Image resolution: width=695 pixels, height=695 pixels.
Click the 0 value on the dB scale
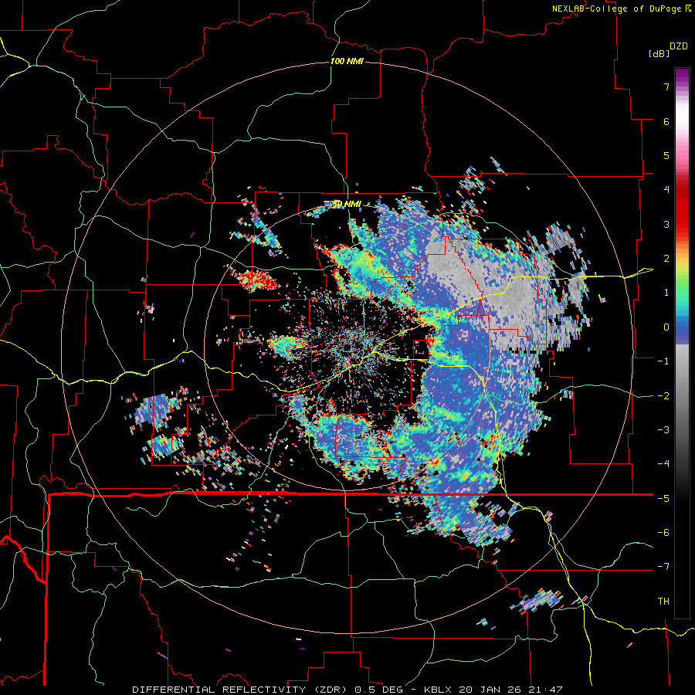pos(666,327)
